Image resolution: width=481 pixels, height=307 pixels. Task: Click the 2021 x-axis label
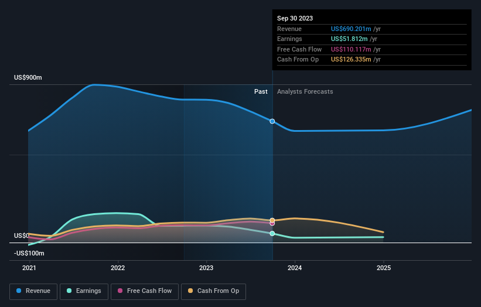(29, 268)
